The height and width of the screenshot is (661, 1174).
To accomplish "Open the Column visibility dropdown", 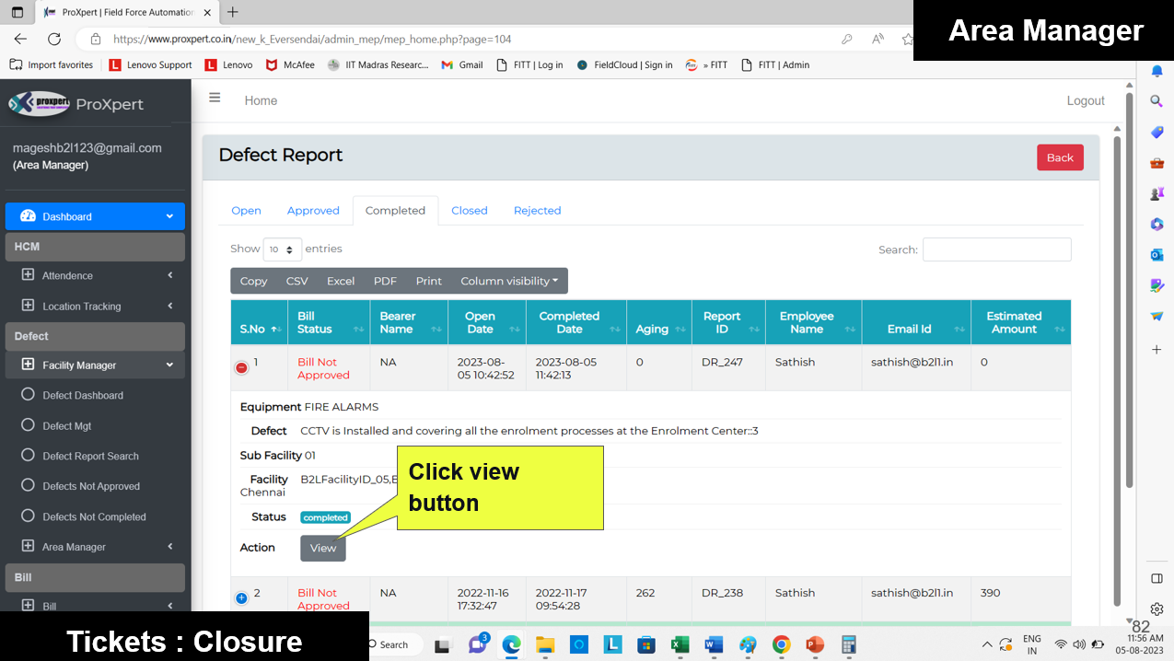I will (509, 282).
